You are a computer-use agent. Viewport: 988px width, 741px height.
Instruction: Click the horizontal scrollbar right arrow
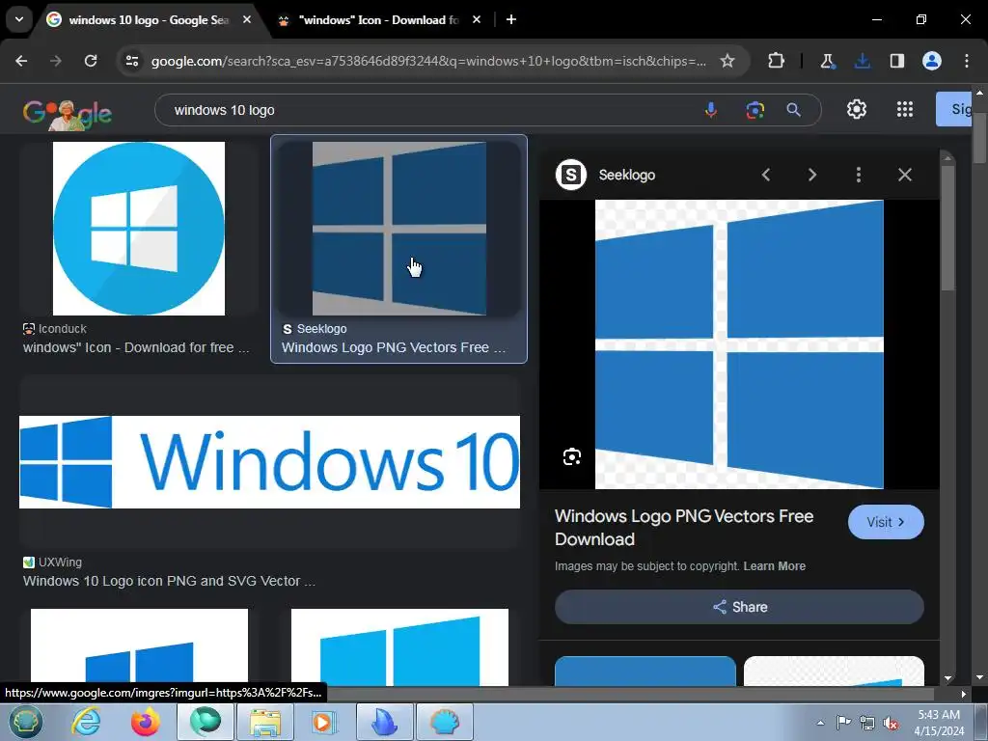[x=963, y=694]
